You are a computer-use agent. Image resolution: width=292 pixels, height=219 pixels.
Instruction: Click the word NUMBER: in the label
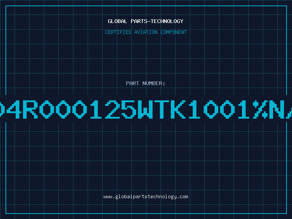coord(154,83)
